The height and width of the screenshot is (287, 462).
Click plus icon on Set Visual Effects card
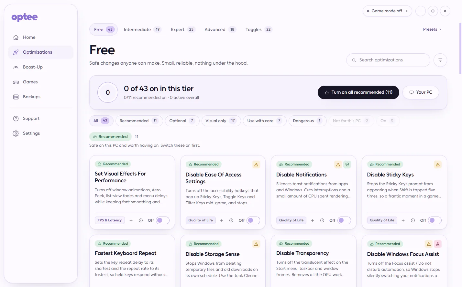tap(131, 220)
